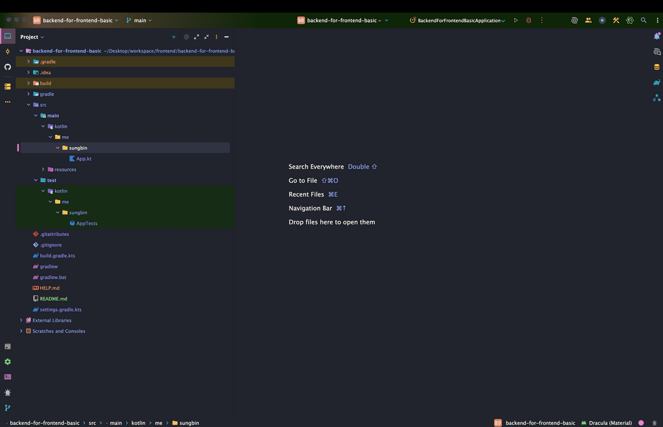This screenshot has height=427, width=663.
Task: Open the Terminal tool window icon
Action: click(8, 376)
